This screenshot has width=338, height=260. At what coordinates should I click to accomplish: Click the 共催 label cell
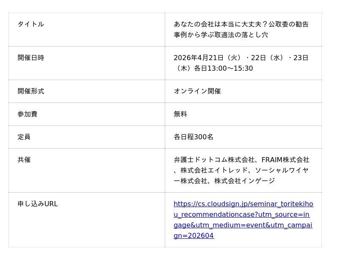tap(24, 160)
